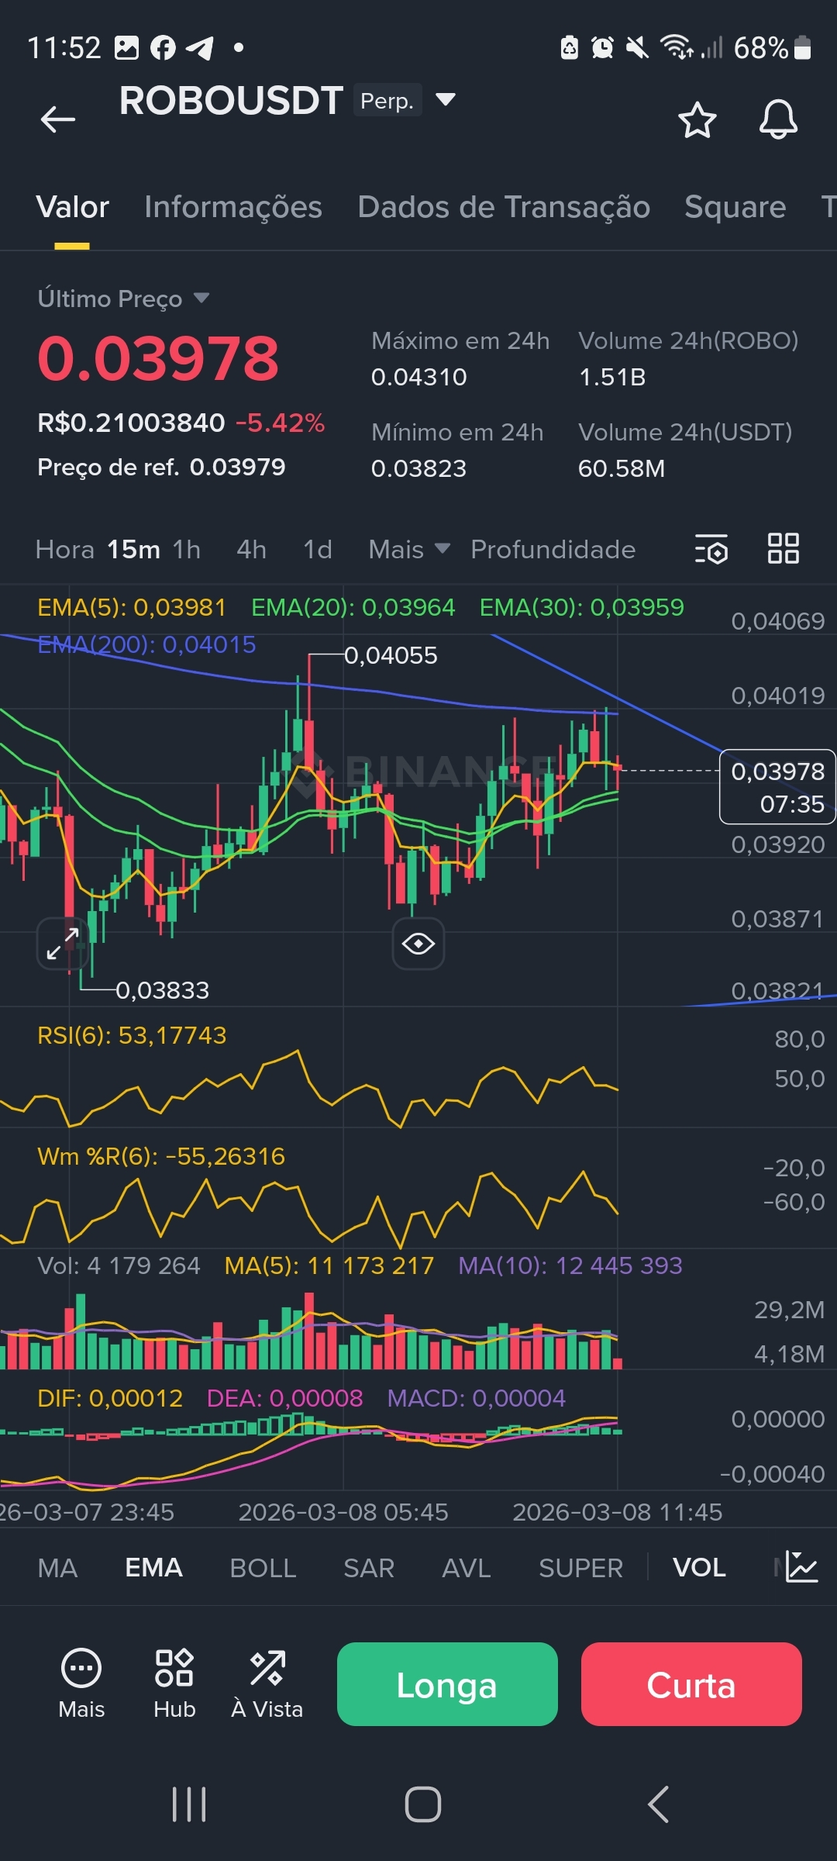Tap Android system back button

659,1804
